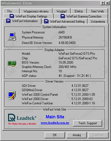Click the AGP status value 4X
This screenshot has height=141, width=111.
[x=60, y=76]
